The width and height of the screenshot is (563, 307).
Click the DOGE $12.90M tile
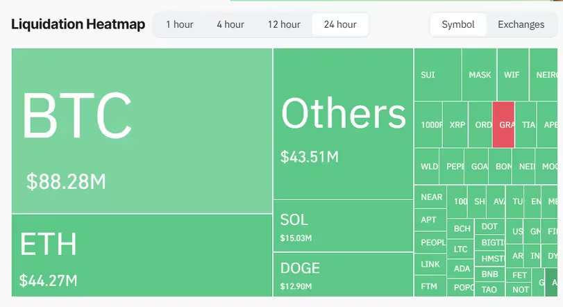pyautogui.click(x=343, y=274)
